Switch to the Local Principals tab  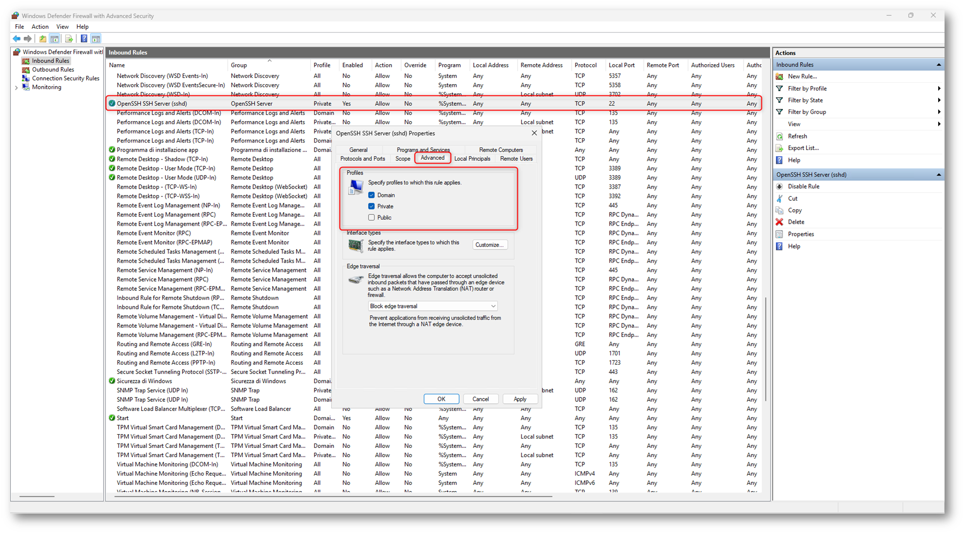(472, 159)
